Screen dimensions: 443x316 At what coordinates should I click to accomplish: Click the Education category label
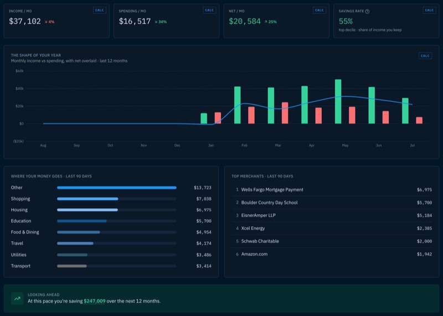(x=21, y=221)
